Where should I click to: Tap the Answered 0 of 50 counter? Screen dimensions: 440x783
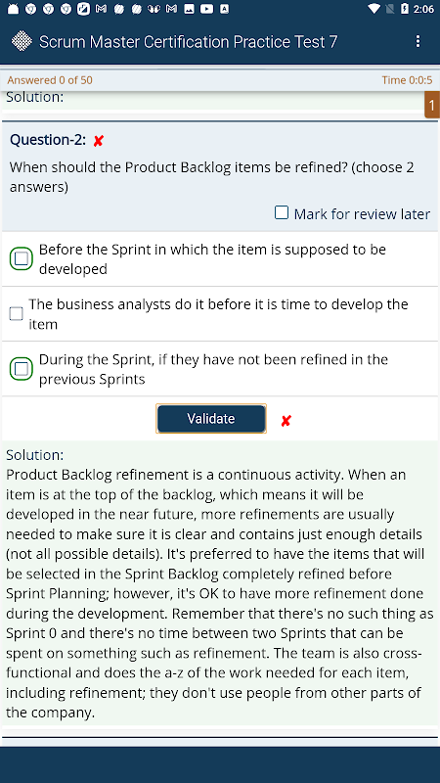[50, 80]
